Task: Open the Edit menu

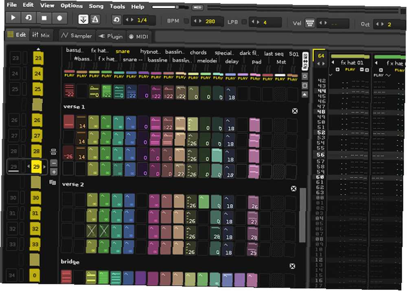Action: click(28, 5)
